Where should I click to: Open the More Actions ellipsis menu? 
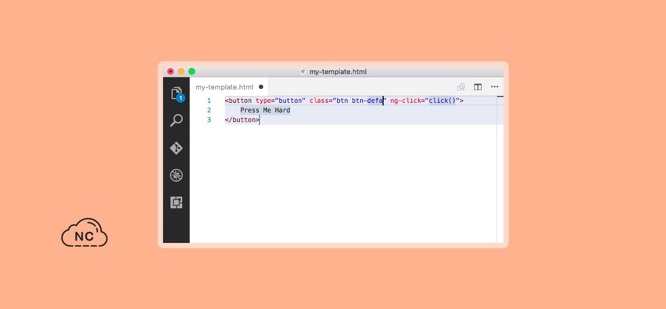tap(494, 87)
